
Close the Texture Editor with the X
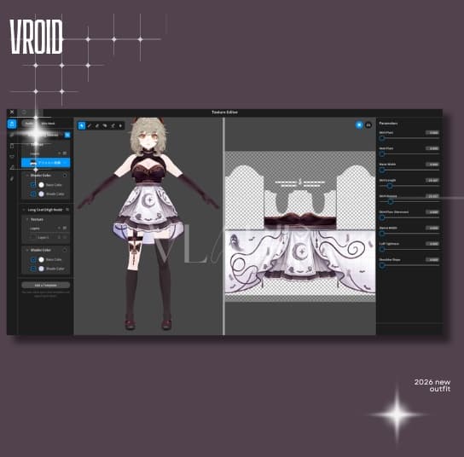12,112
